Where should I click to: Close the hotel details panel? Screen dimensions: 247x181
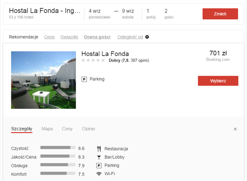tap(235, 129)
